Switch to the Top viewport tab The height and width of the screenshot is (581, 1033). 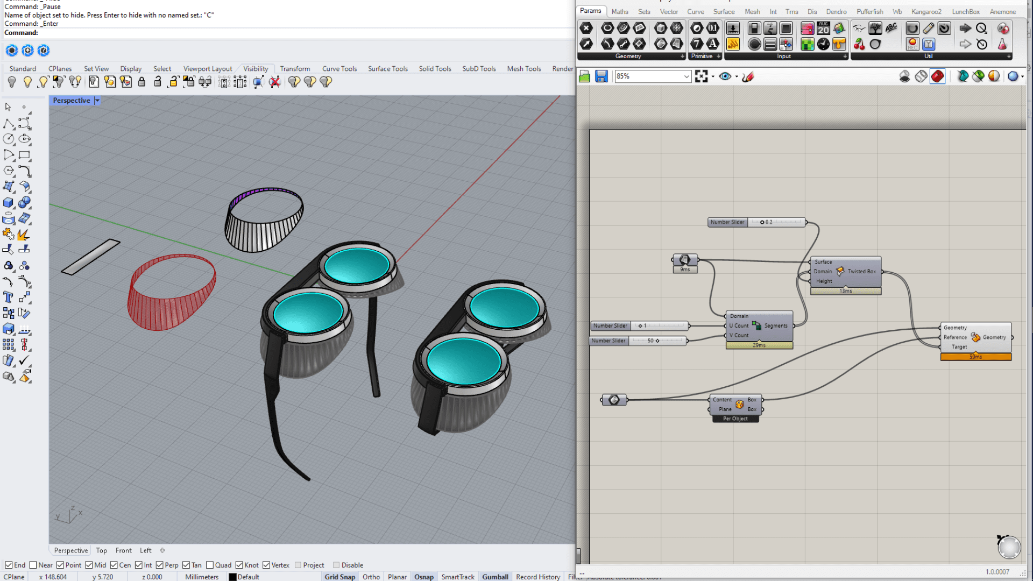coord(101,550)
